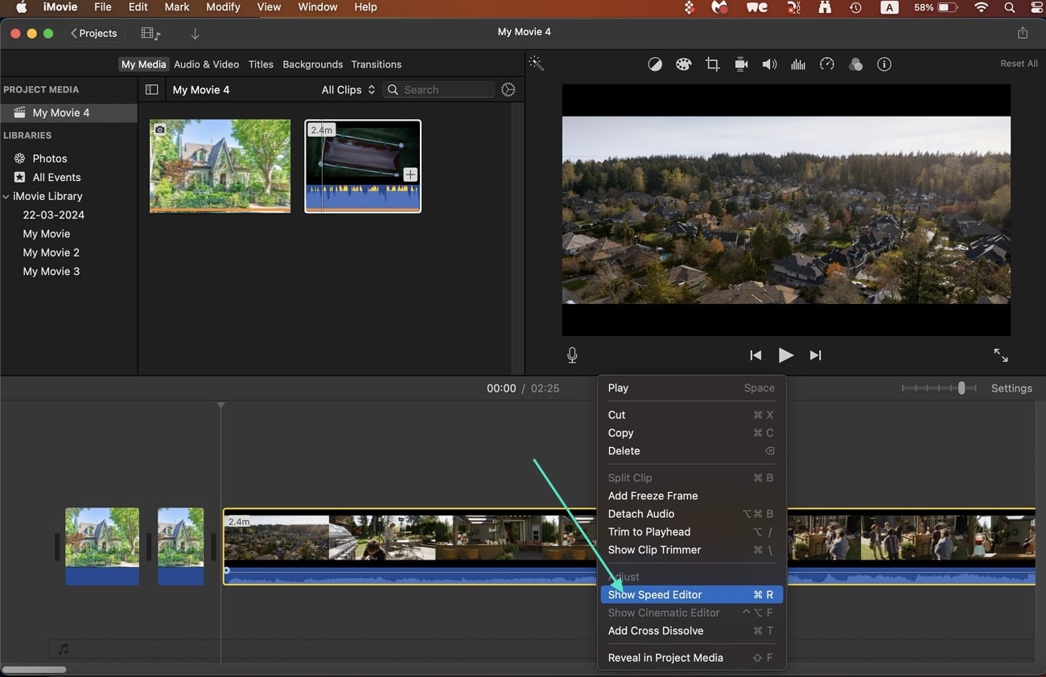1046x677 pixels.
Task: Open the color balance adjustment tool
Action: (655, 64)
